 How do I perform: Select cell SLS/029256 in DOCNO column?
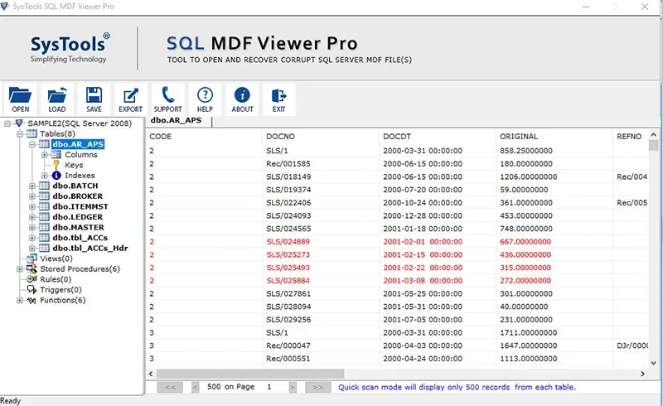(x=288, y=320)
